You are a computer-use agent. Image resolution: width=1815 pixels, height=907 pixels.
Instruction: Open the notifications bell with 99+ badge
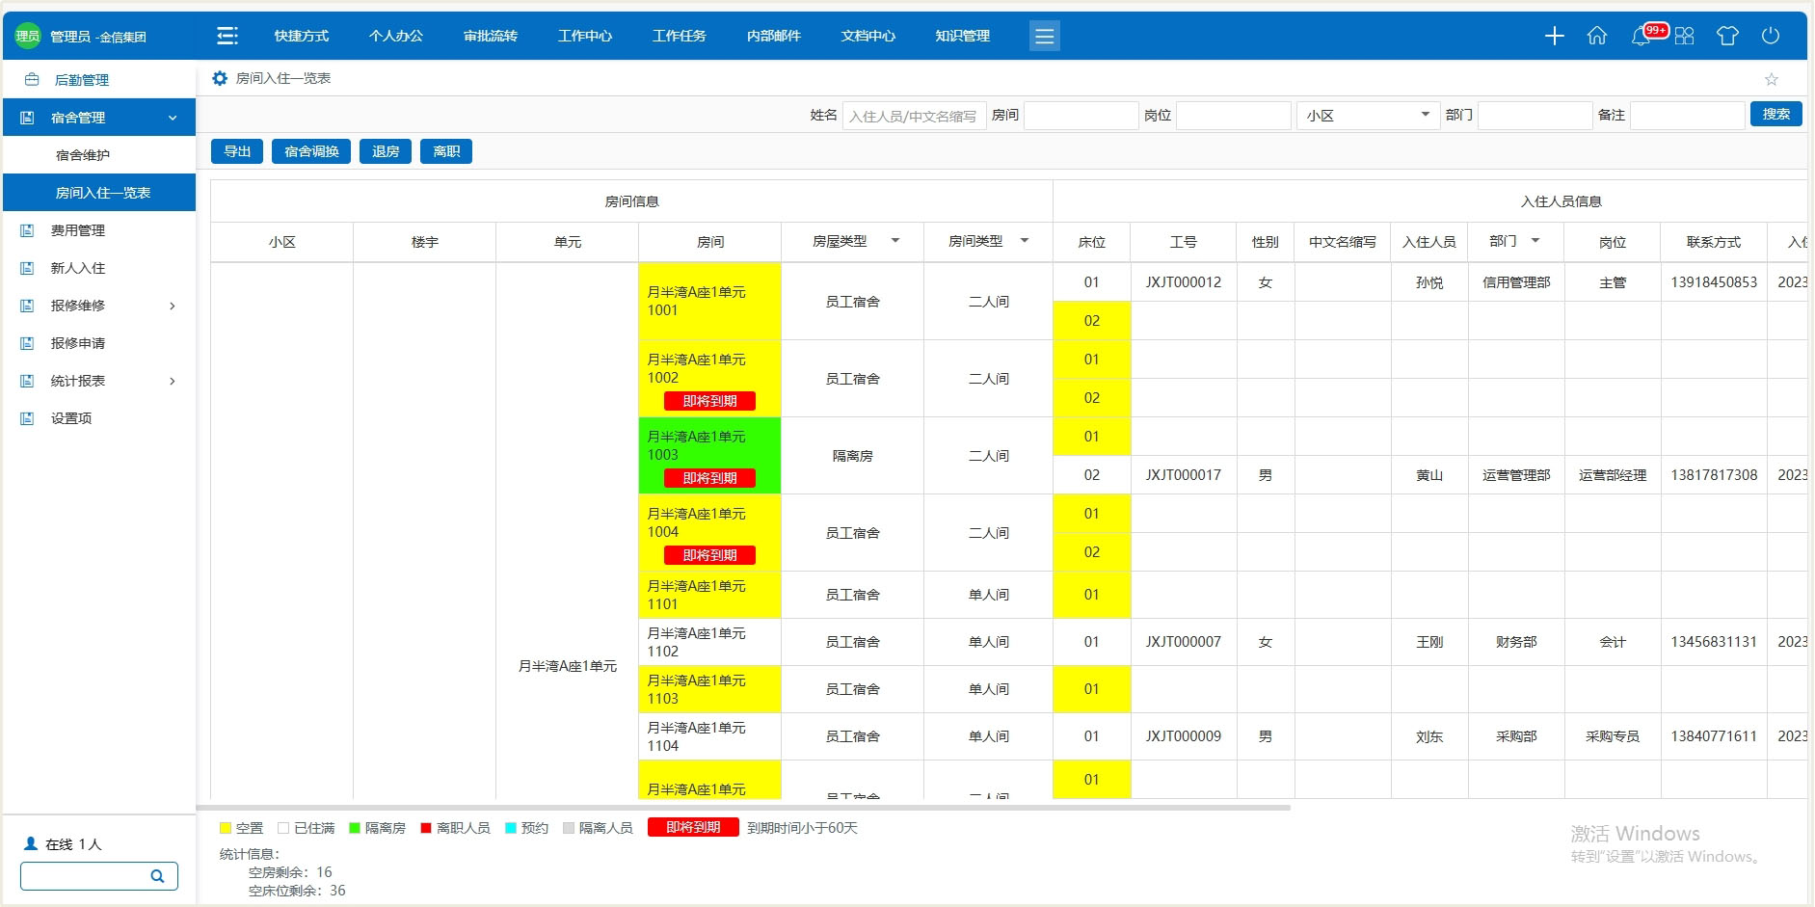1642,36
